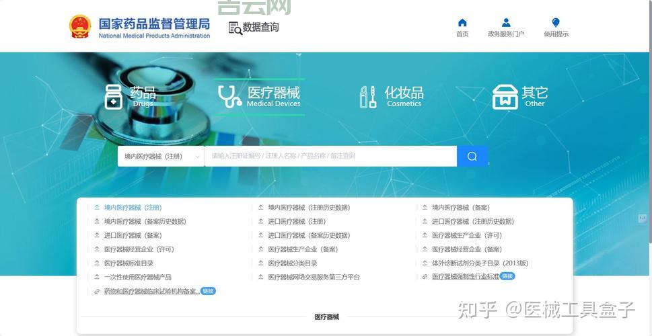The height and width of the screenshot is (336, 652).
Task: Open the 首页 menu label
Action: click(x=462, y=34)
